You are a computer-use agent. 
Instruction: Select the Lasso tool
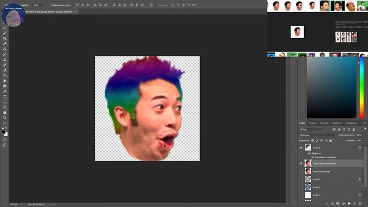5,28
